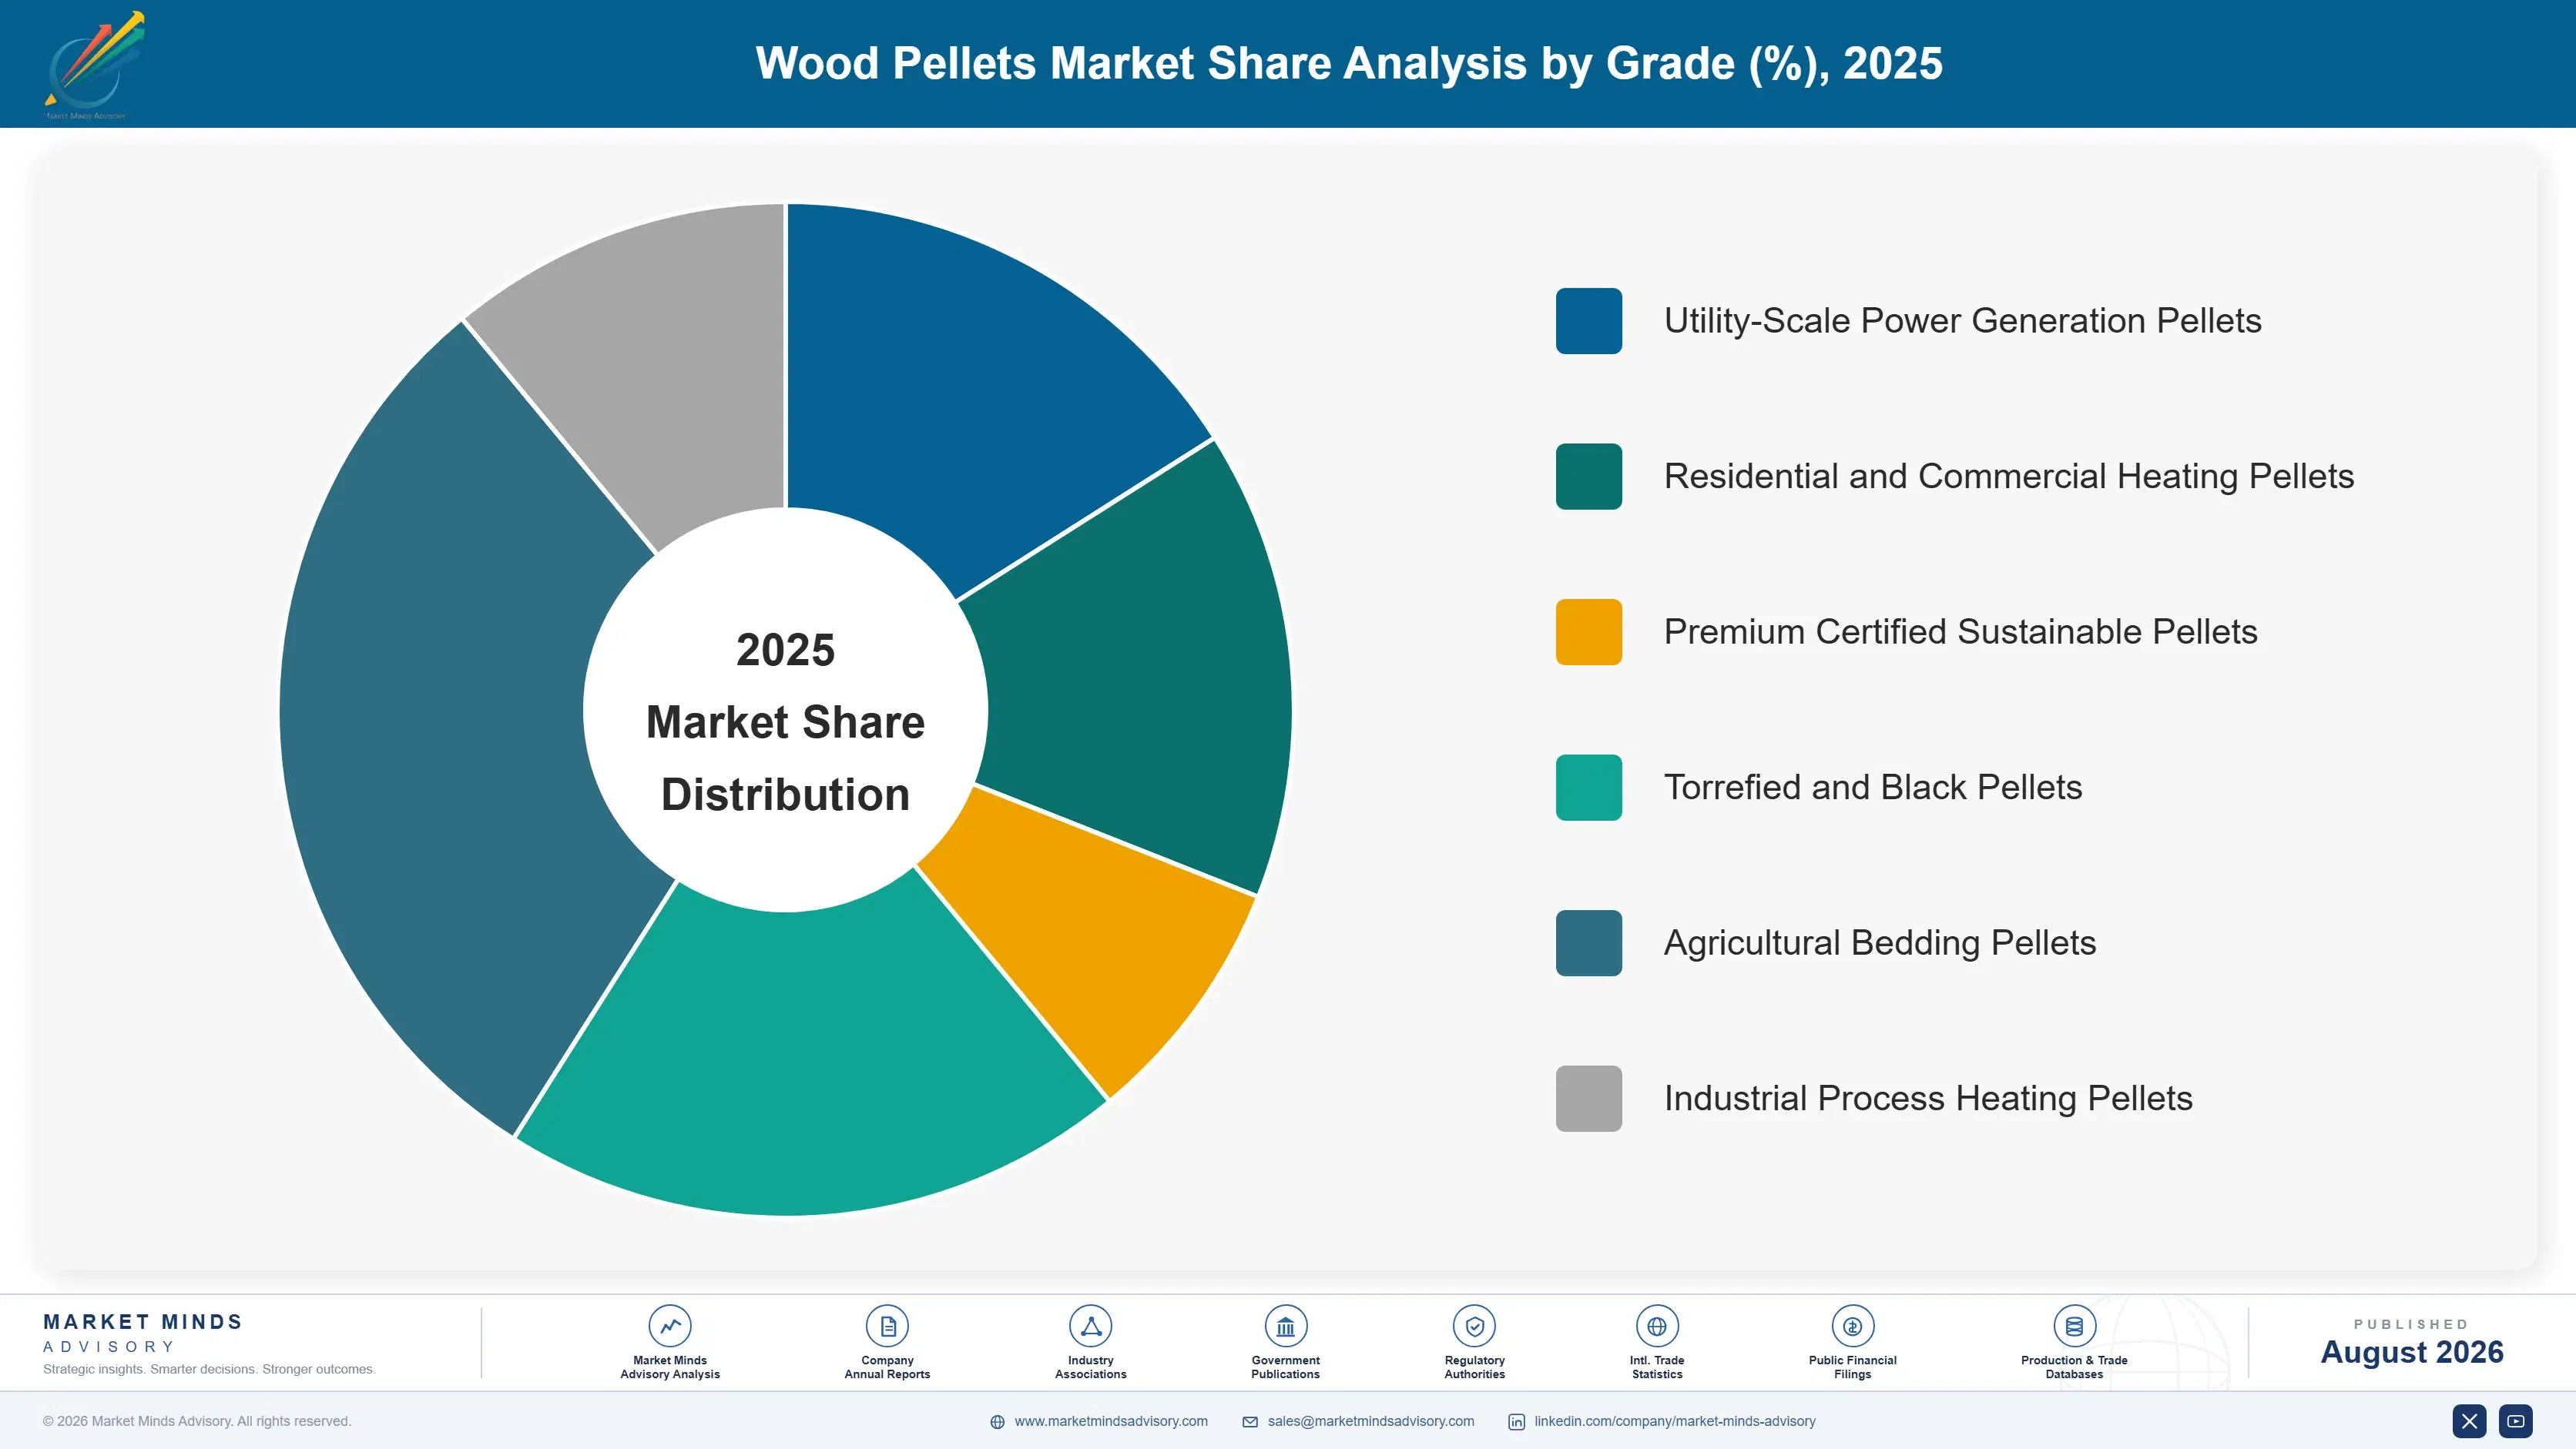Click the Production & Trade Databases icon
This screenshot has width=2576, height=1449.
point(2074,1326)
